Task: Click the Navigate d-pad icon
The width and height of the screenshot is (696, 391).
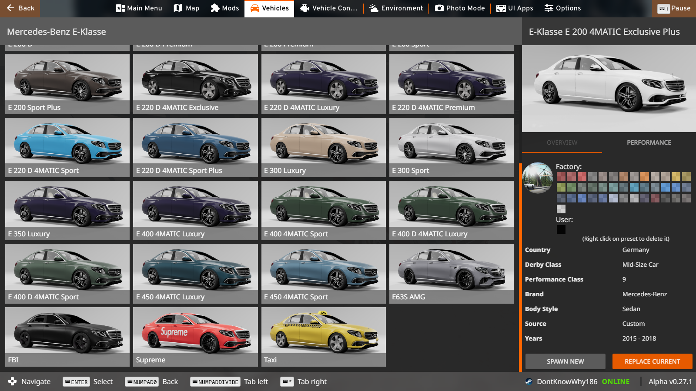Action: (x=12, y=381)
